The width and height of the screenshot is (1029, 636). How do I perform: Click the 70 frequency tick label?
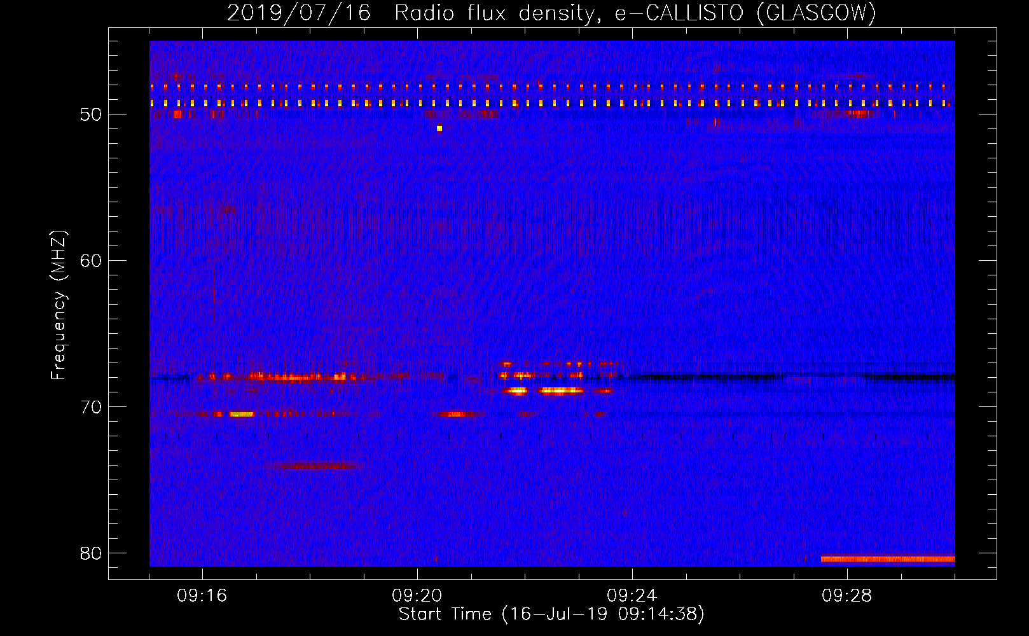click(92, 407)
